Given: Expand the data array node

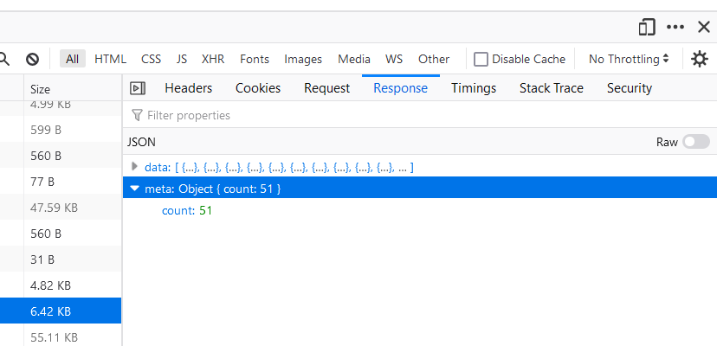Looking at the screenshot, I should pyautogui.click(x=134, y=167).
